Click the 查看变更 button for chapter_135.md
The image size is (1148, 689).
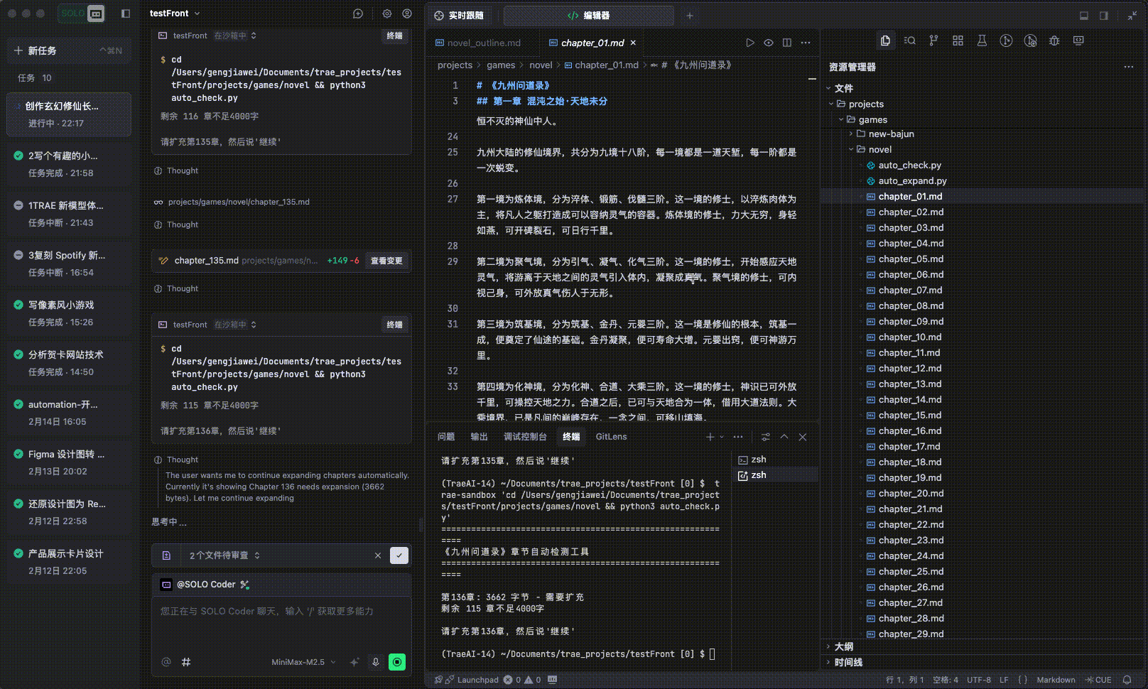coord(386,261)
